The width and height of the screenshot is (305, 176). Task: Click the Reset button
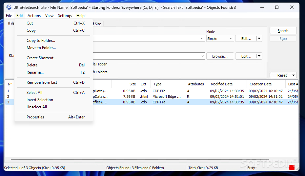282,75
